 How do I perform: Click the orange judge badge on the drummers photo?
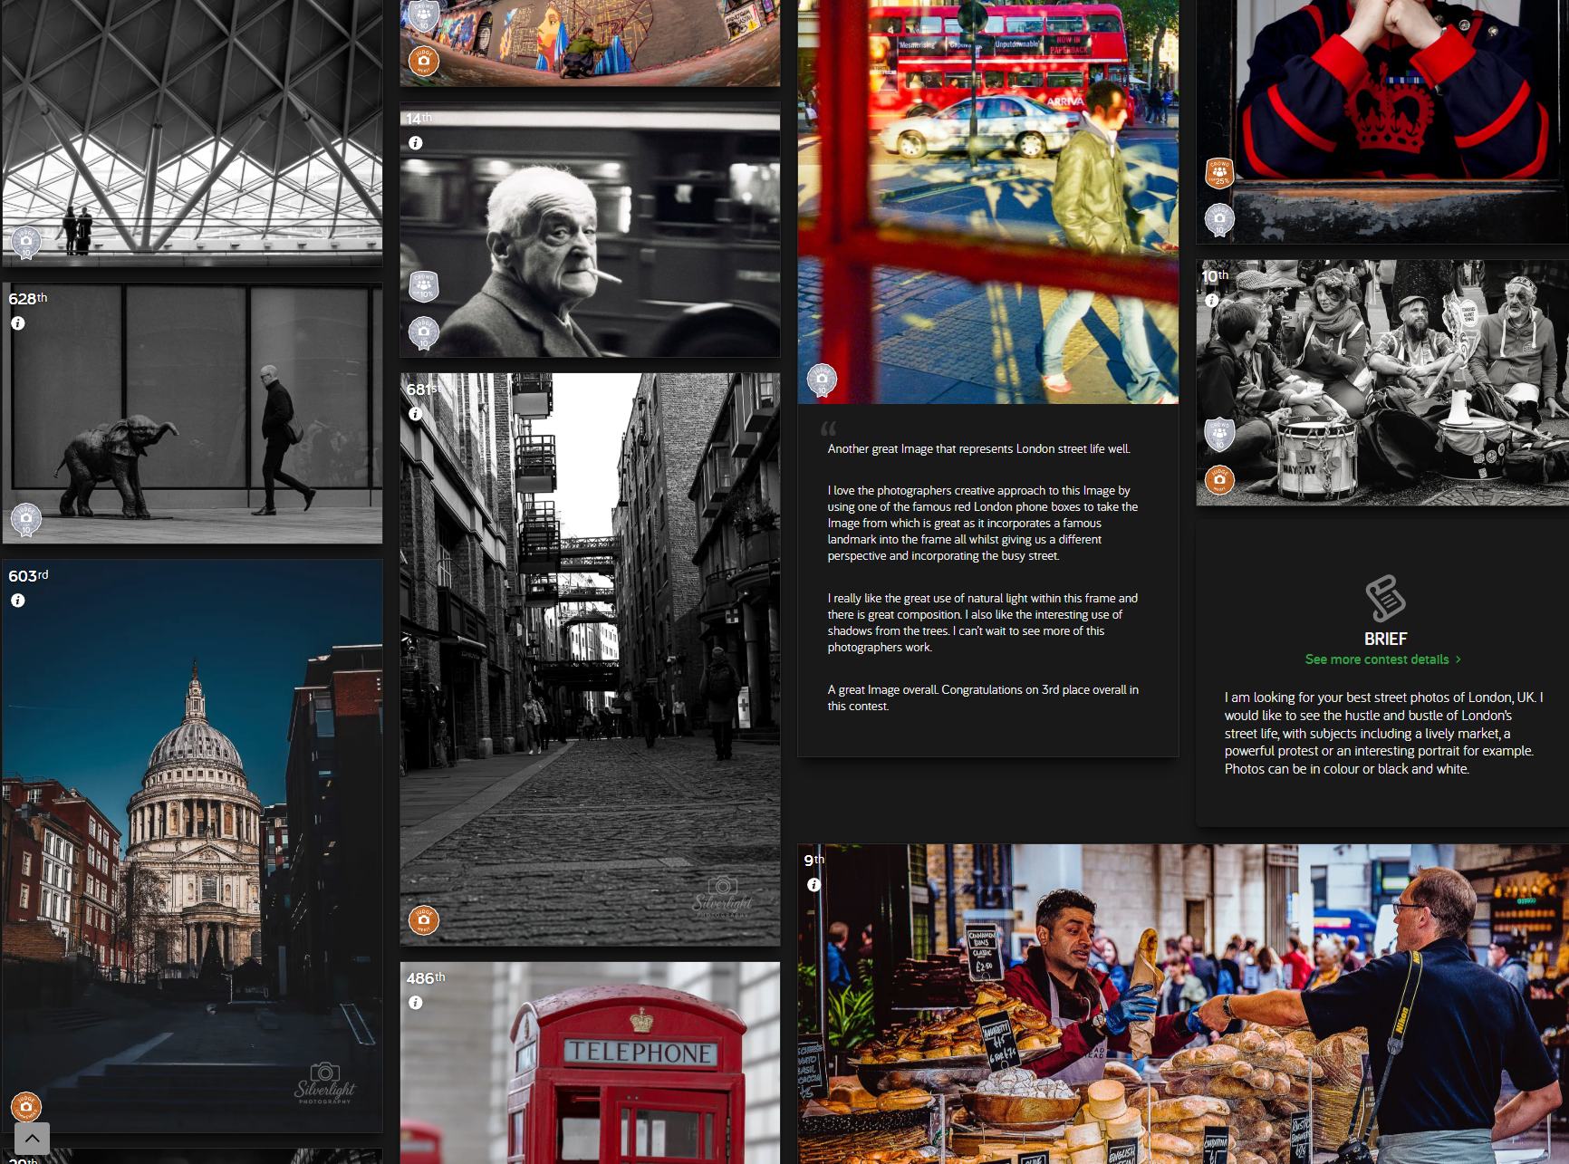1219,479
